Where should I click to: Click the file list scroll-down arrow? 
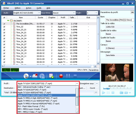pos(98,63)
